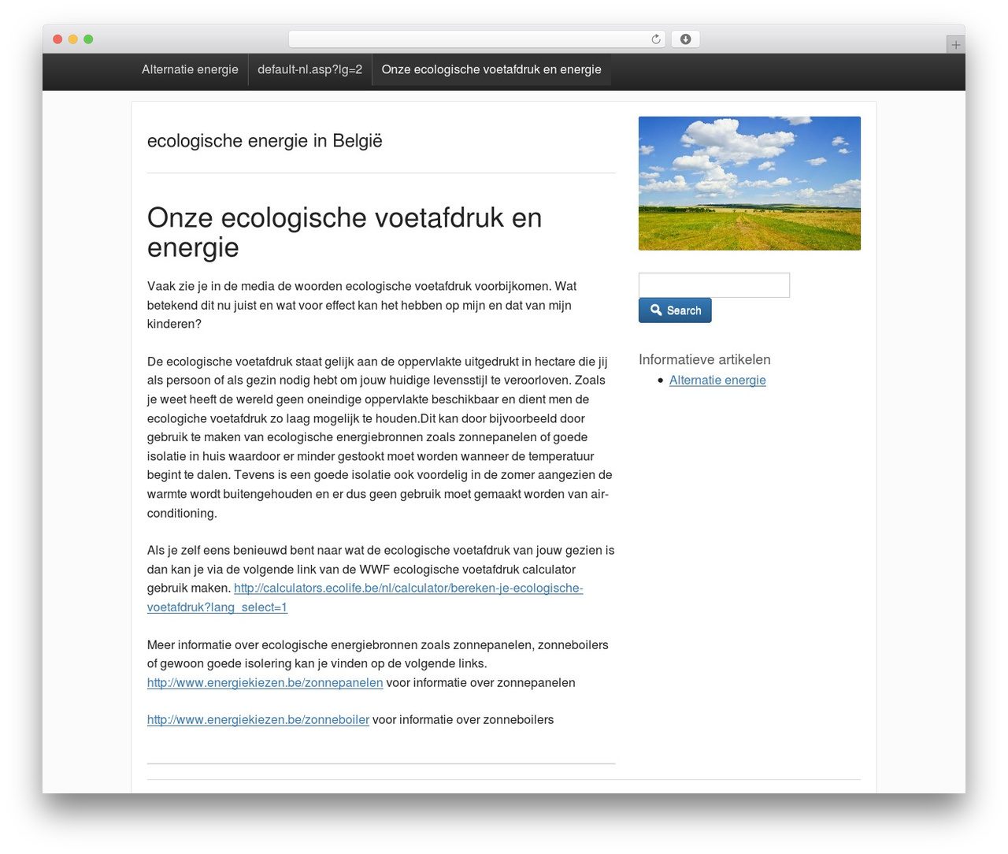This screenshot has width=1008, height=854.
Task: Reload the page with the refresh icon
Action: coord(655,39)
